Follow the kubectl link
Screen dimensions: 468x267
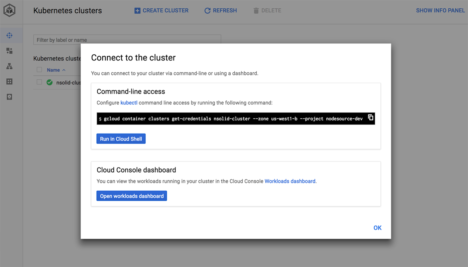(x=129, y=103)
